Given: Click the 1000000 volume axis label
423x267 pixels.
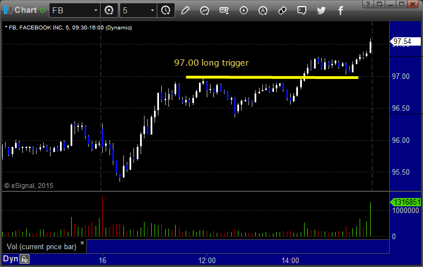Looking at the screenshot, I should tap(406, 211).
